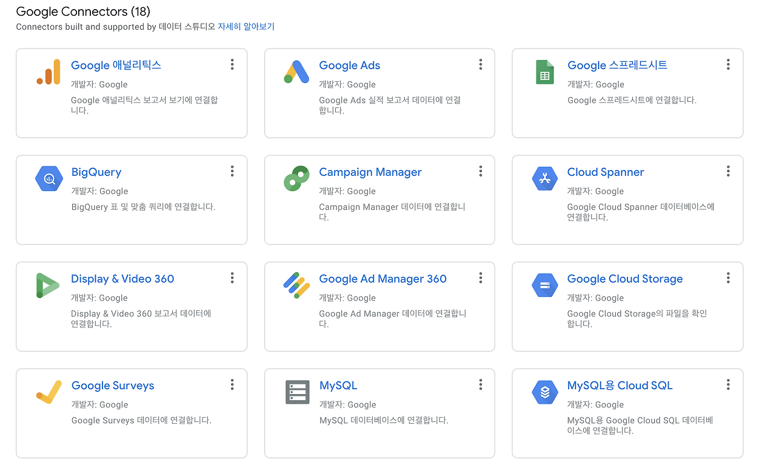Select the Google Ad Manager 360 title

[x=383, y=279]
